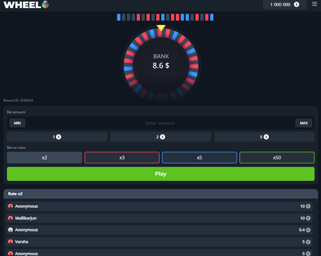Choose the 5 dollar quick bet

pyautogui.click(x=264, y=137)
